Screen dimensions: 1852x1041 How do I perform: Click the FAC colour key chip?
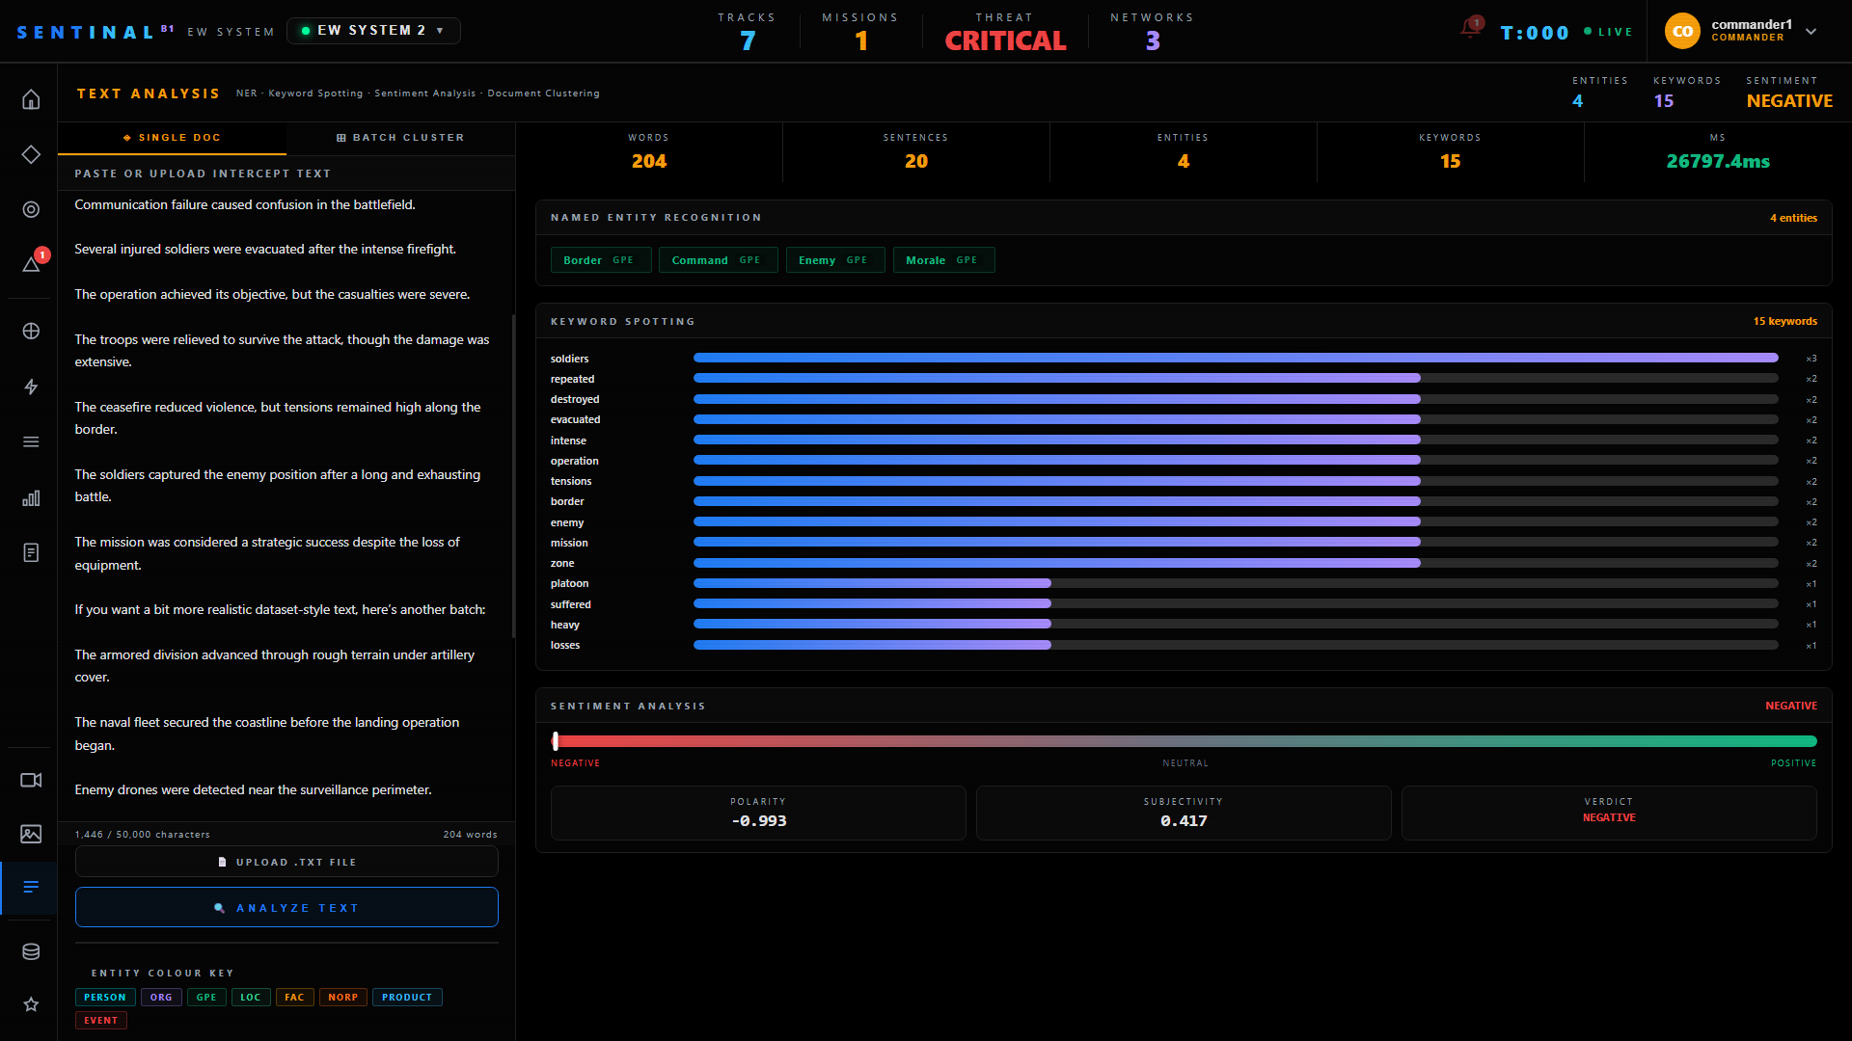click(x=295, y=998)
